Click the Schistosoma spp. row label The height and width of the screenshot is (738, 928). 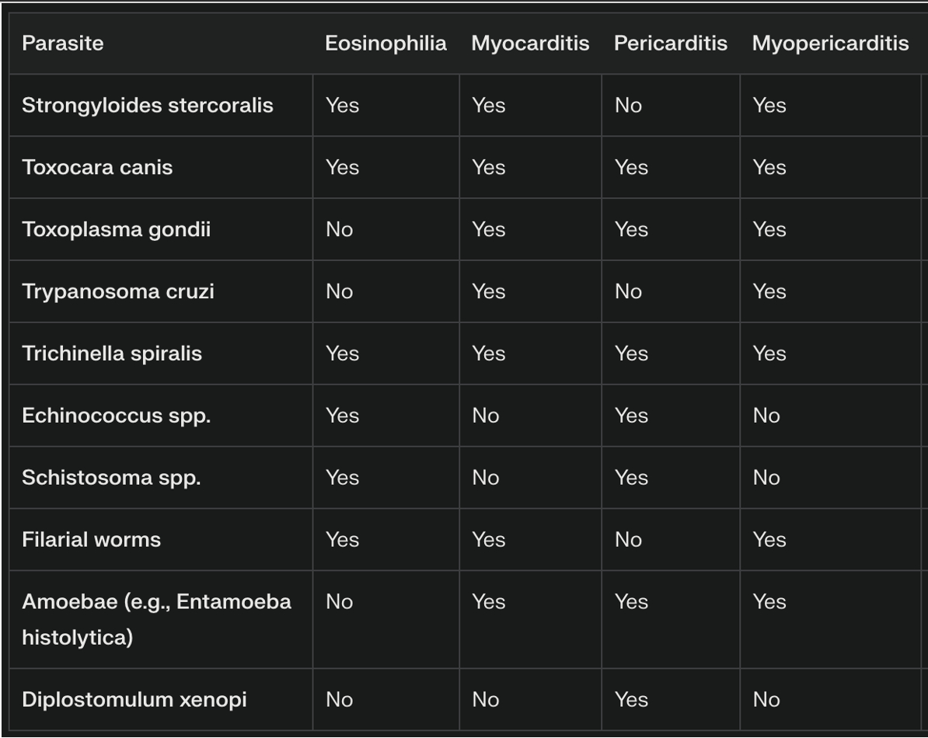coord(112,478)
